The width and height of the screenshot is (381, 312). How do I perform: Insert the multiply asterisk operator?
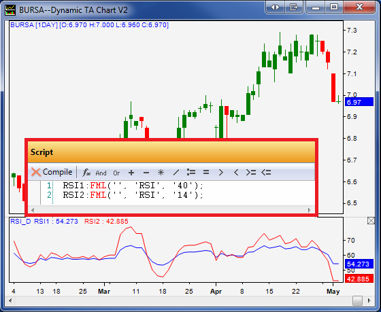tap(161, 173)
